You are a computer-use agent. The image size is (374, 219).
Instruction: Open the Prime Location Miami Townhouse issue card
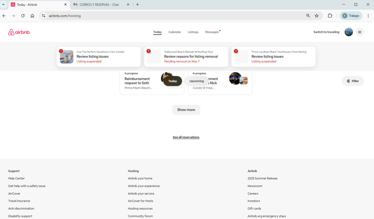point(274,57)
